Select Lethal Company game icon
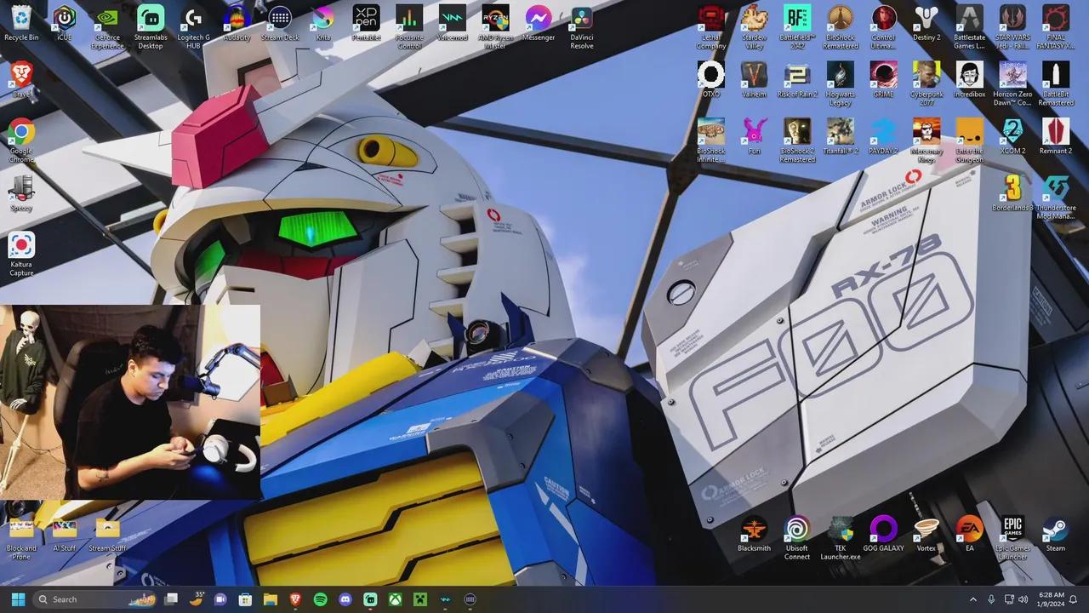 [x=711, y=26]
